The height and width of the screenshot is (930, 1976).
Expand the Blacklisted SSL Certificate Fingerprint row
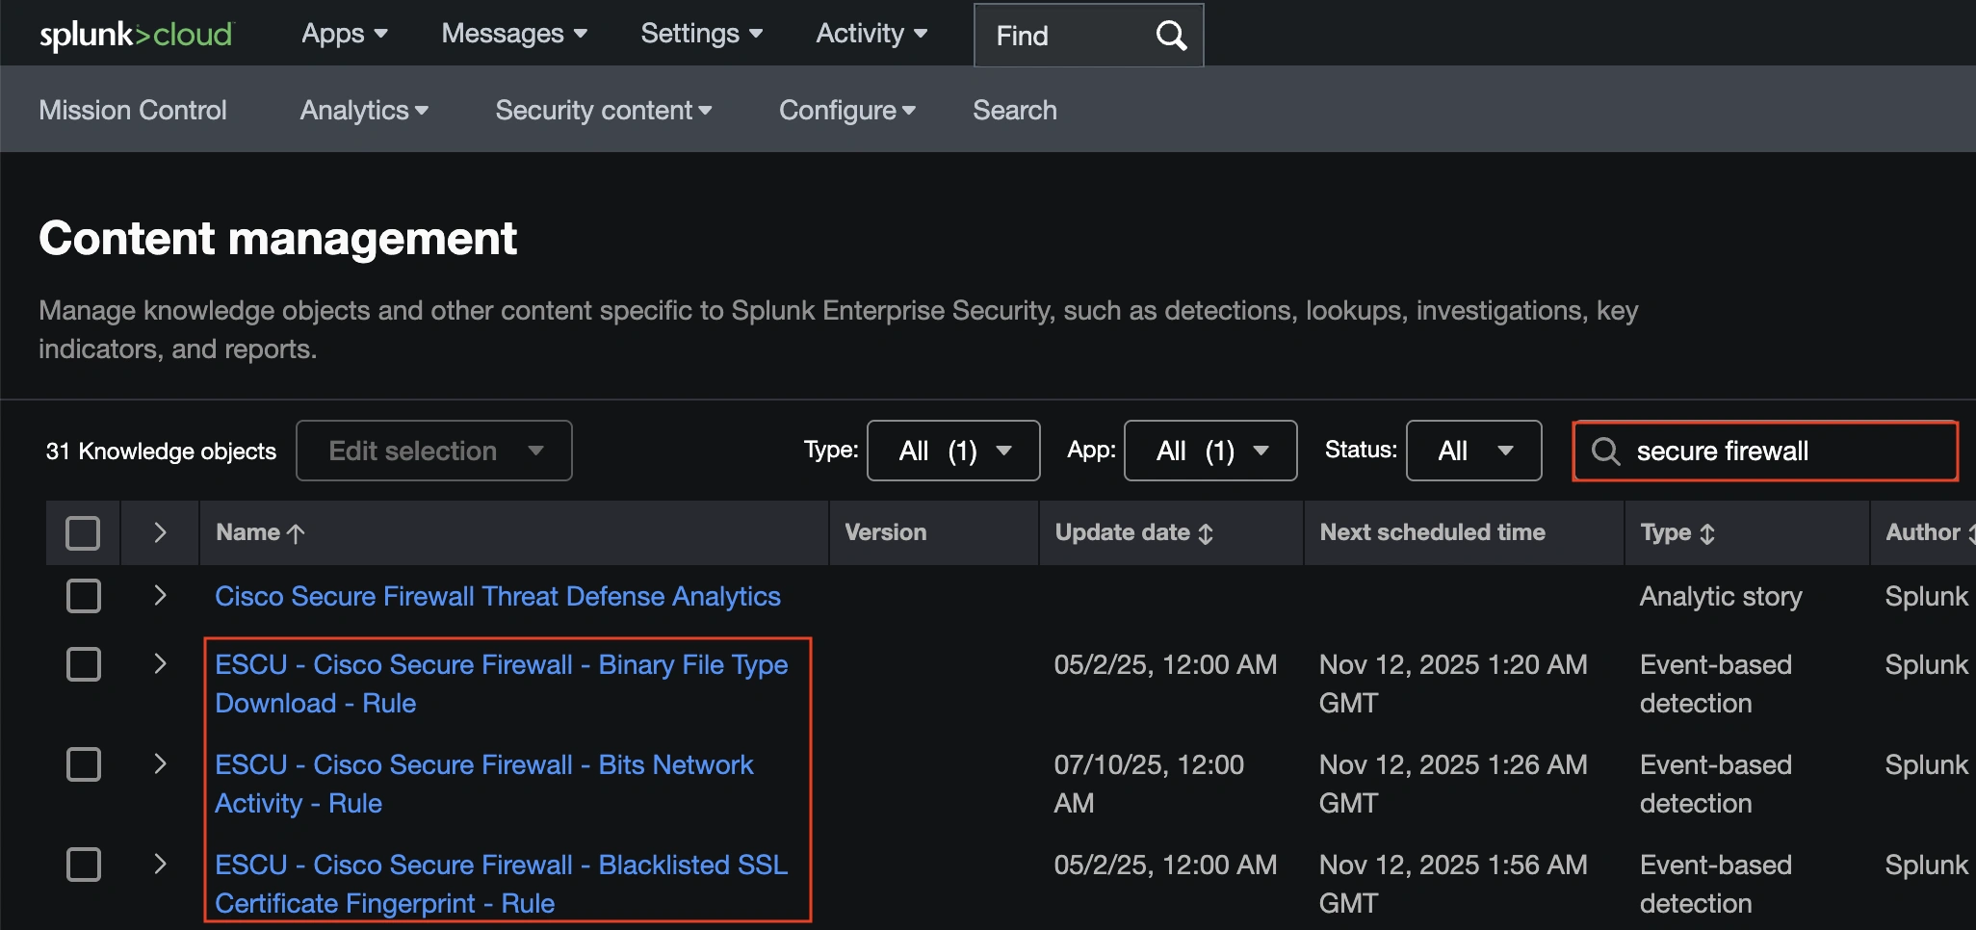159,865
